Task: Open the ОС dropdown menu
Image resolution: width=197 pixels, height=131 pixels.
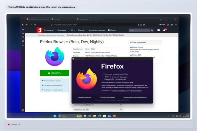Action: click(73, 30)
